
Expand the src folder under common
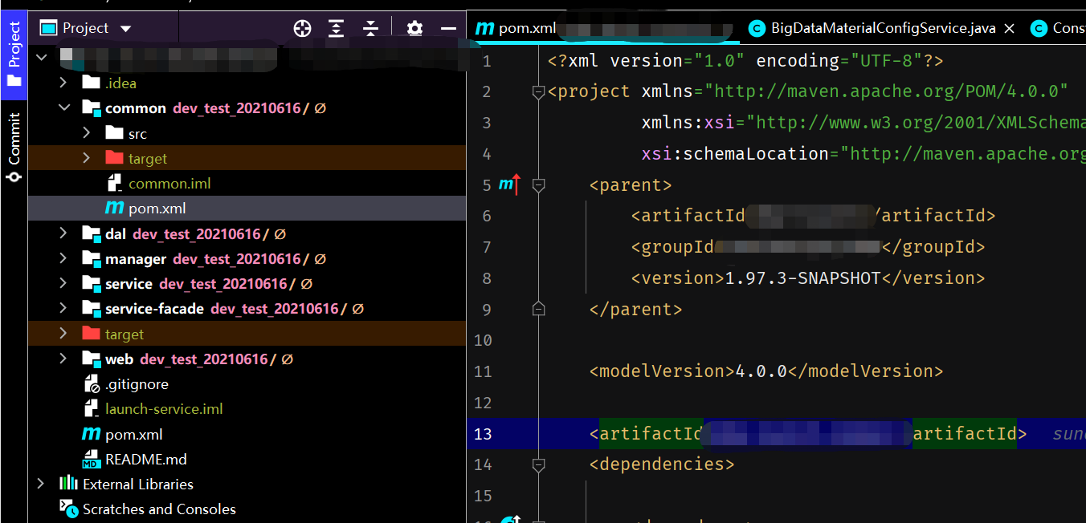[86, 133]
